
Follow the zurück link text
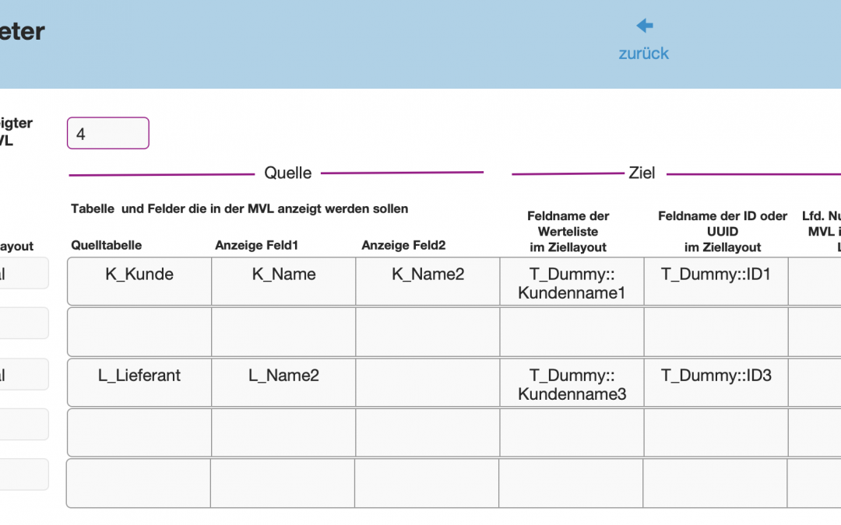644,54
